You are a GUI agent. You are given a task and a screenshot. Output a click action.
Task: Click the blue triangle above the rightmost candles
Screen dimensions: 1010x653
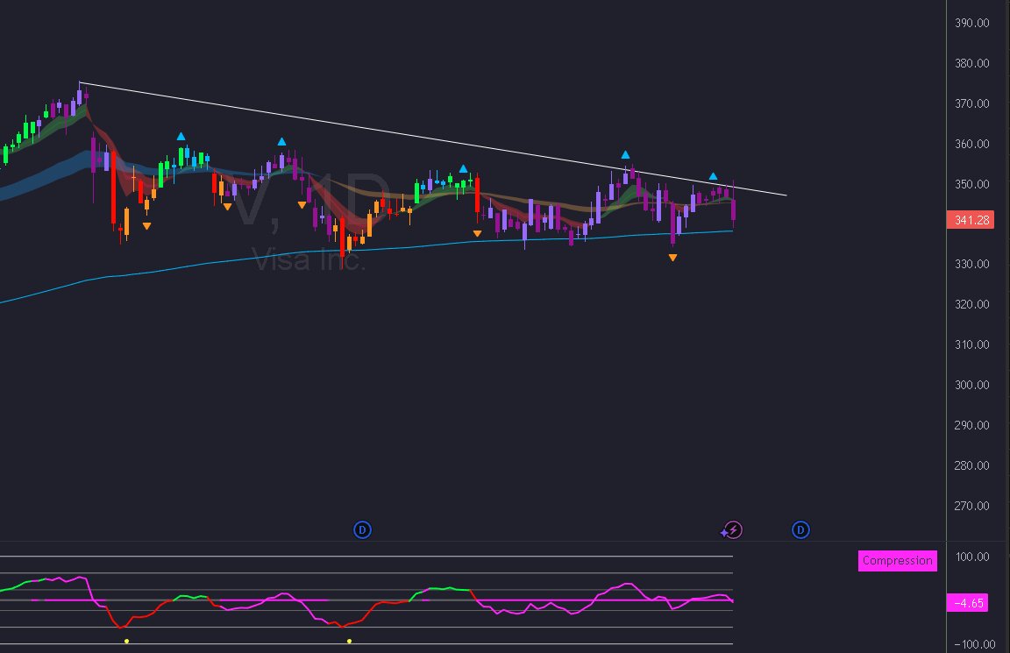pos(714,174)
